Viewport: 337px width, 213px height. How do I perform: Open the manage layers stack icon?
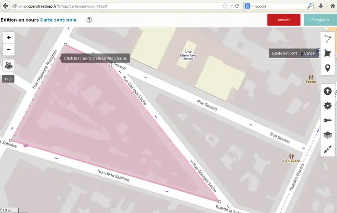328,135
